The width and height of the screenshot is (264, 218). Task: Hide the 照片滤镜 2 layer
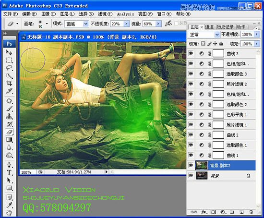[x=191, y=84]
